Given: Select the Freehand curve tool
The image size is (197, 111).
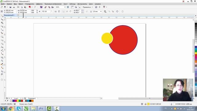Looking at the screenshot, I should pyautogui.click(x=2, y=30).
